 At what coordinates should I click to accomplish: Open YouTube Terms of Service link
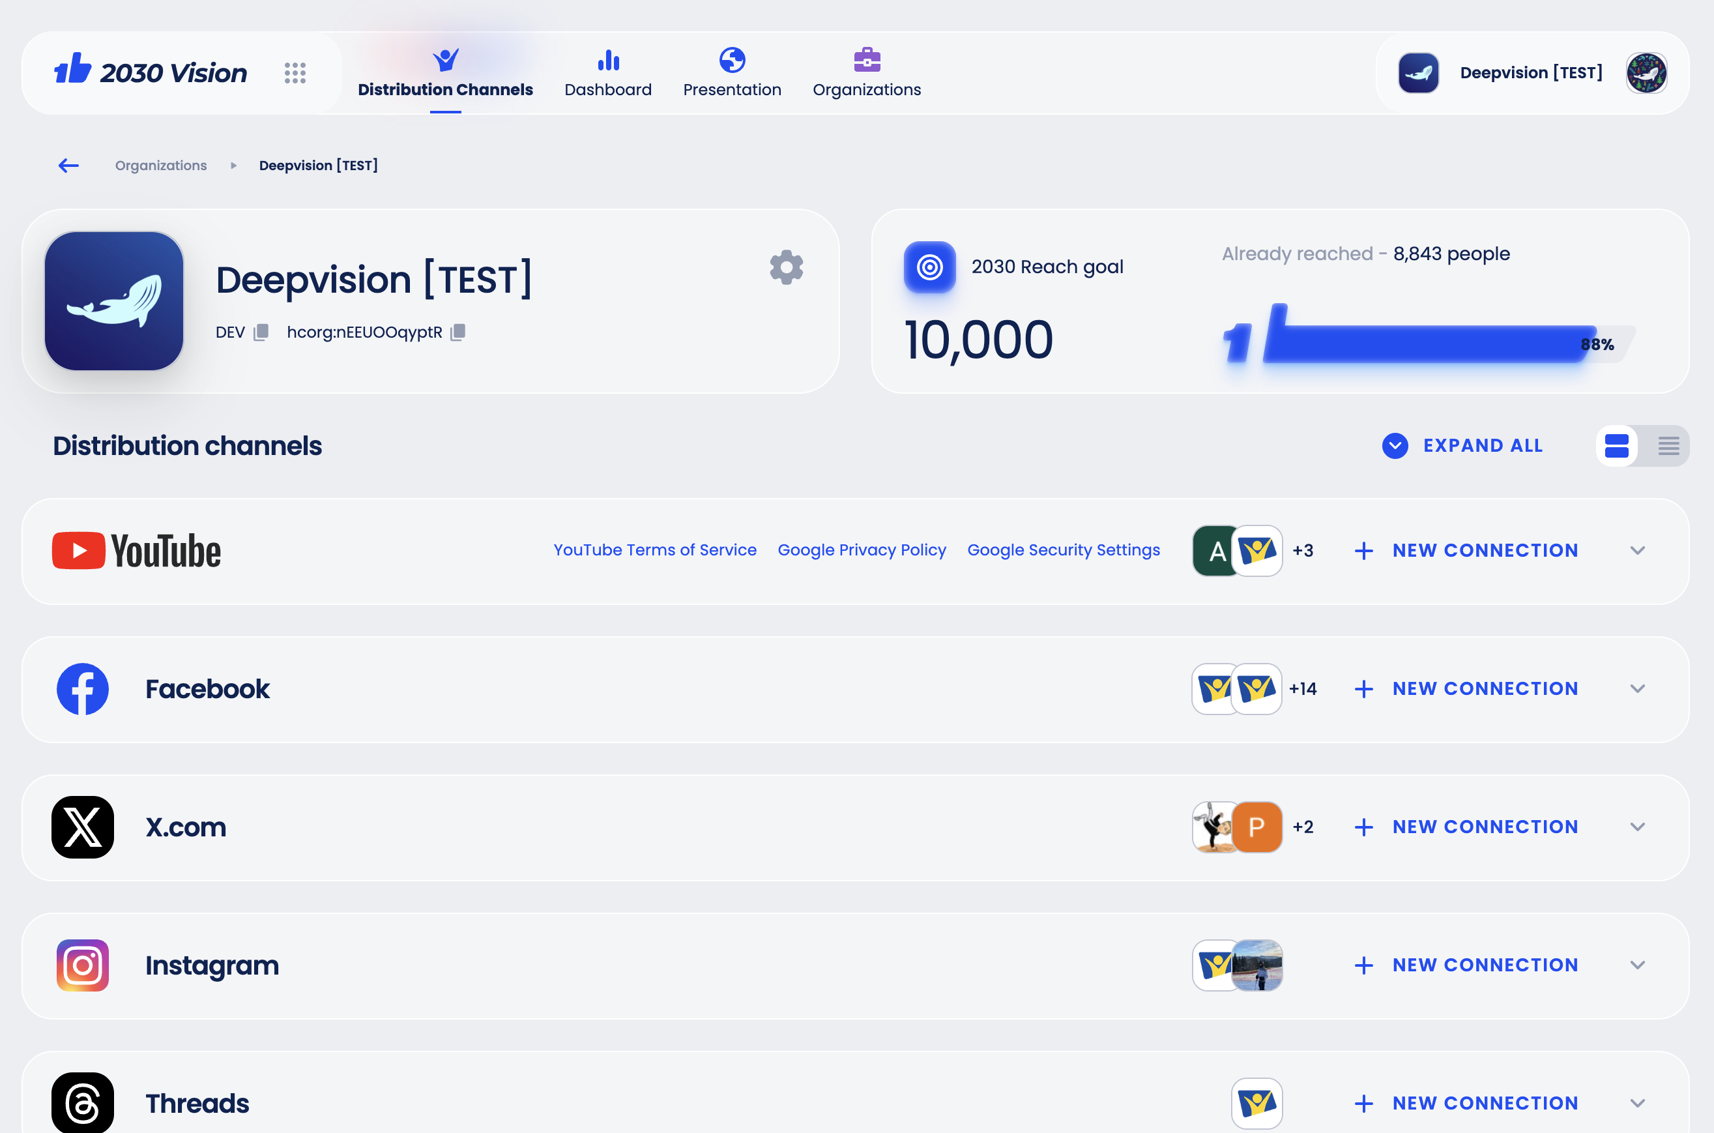coord(655,551)
